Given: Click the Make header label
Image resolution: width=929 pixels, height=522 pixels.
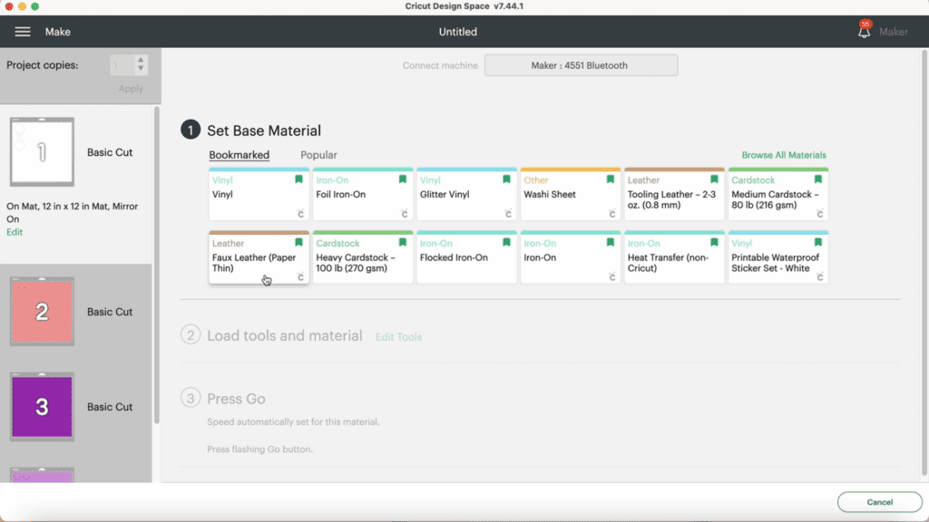Looking at the screenshot, I should point(57,32).
